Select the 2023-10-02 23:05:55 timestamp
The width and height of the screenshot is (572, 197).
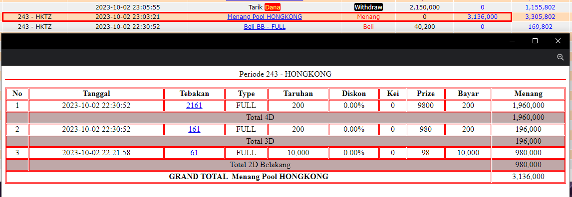127,7
